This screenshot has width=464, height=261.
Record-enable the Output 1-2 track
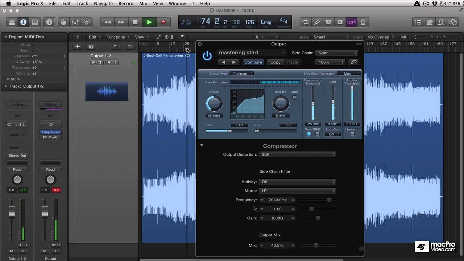point(108,62)
